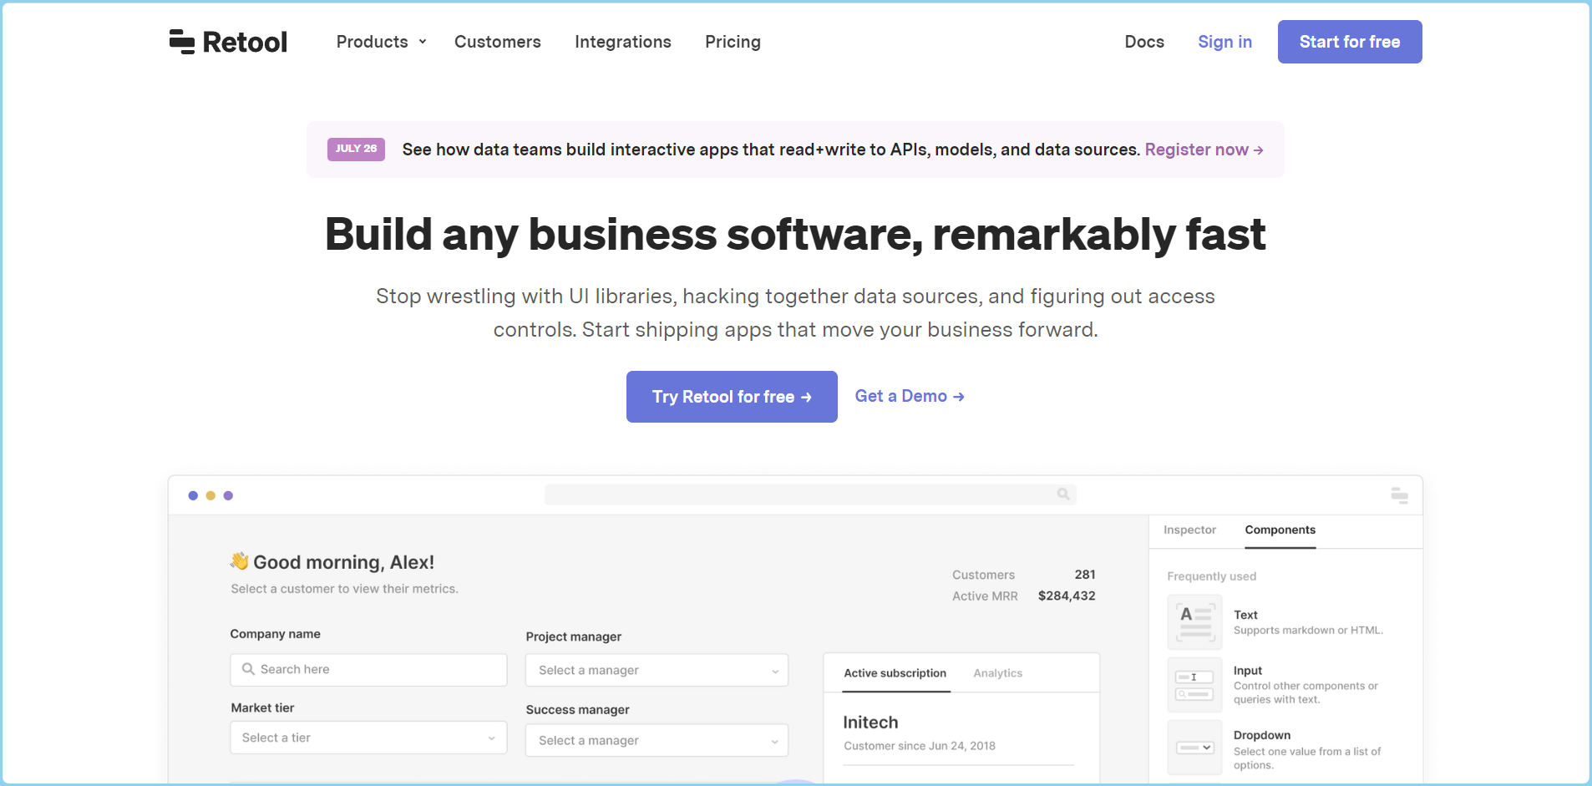Follow the Register now link in the banner
The height and width of the screenshot is (786, 1592).
1204,150
